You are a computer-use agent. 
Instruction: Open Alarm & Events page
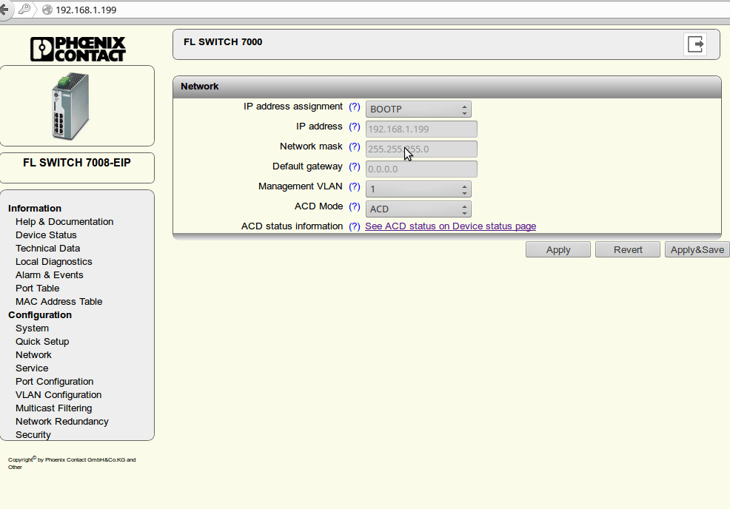[x=49, y=275]
